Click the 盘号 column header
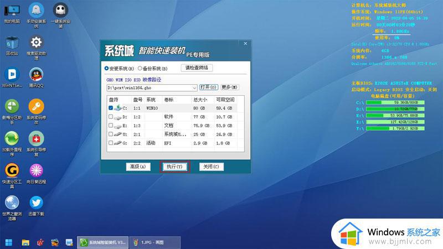Screen dimensions: 443x249 [138, 100]
